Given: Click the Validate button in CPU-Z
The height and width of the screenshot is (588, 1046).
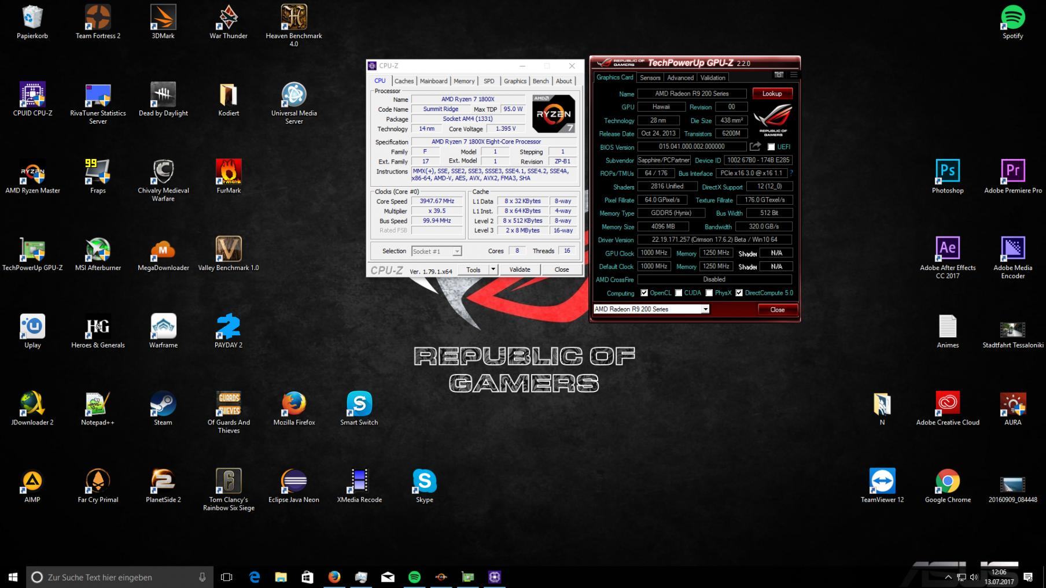Looking at the screenshot, I should 520,269.
